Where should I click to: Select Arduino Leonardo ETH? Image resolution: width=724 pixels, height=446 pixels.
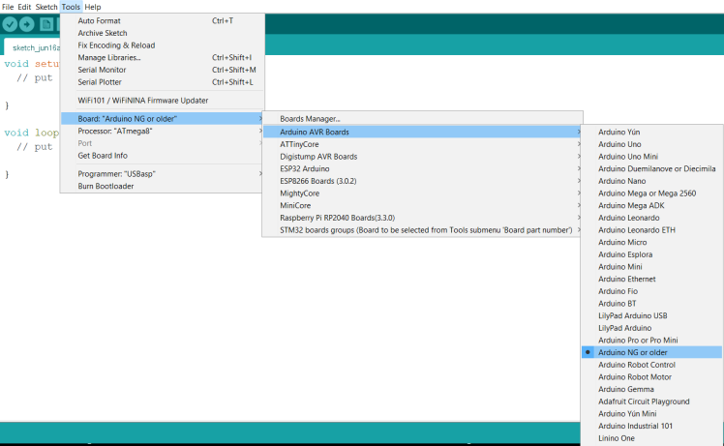click(x=652, y=230)
